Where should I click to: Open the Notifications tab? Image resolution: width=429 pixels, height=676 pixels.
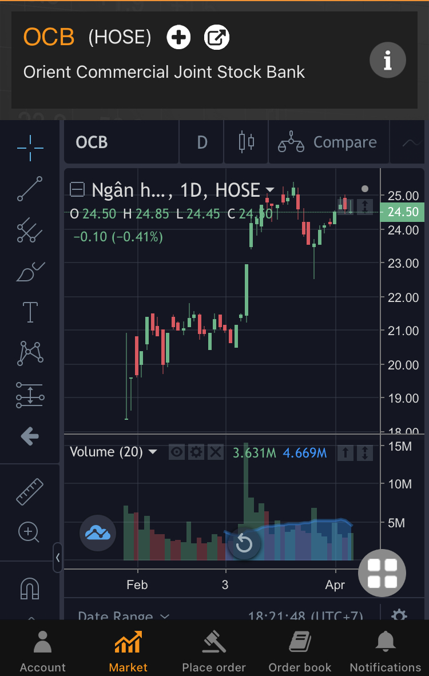(386, 650)
